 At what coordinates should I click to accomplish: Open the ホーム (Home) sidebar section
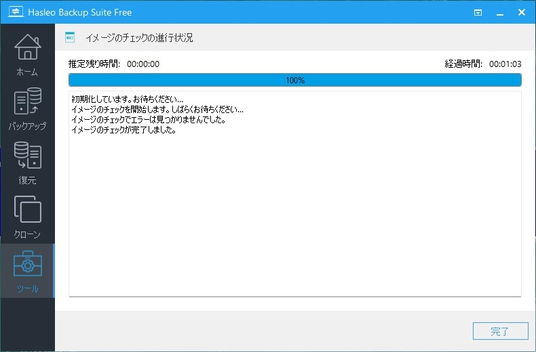[x=27, y=55]
